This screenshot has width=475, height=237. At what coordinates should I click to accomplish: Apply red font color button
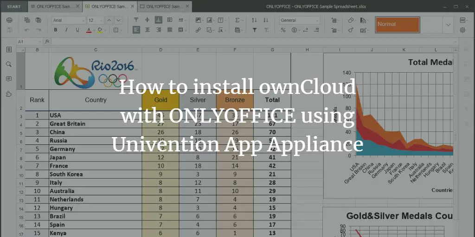coord(89,30)
